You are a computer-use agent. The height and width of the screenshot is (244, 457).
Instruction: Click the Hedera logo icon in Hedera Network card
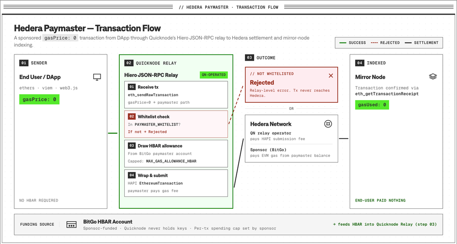pos(328,124)
